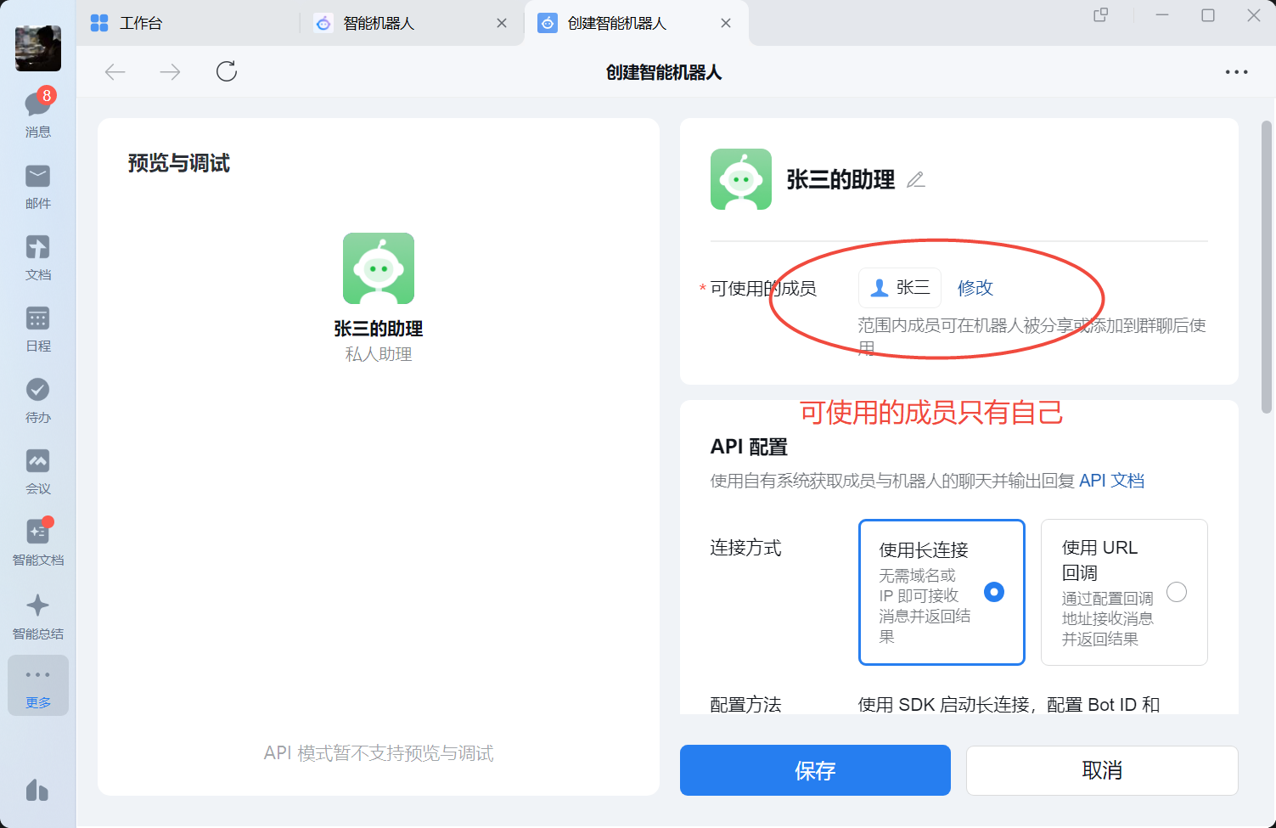Click the 连接方式 label
The width and height of the screenshot is (1276, 828).
[x=745, y=548]
